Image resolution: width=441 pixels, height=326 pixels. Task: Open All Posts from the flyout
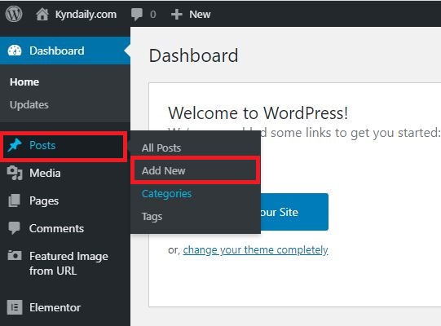click(x=161, y=148)
